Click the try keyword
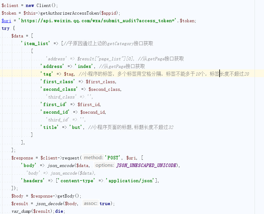The image size is (264, 214). pos(5,28)
